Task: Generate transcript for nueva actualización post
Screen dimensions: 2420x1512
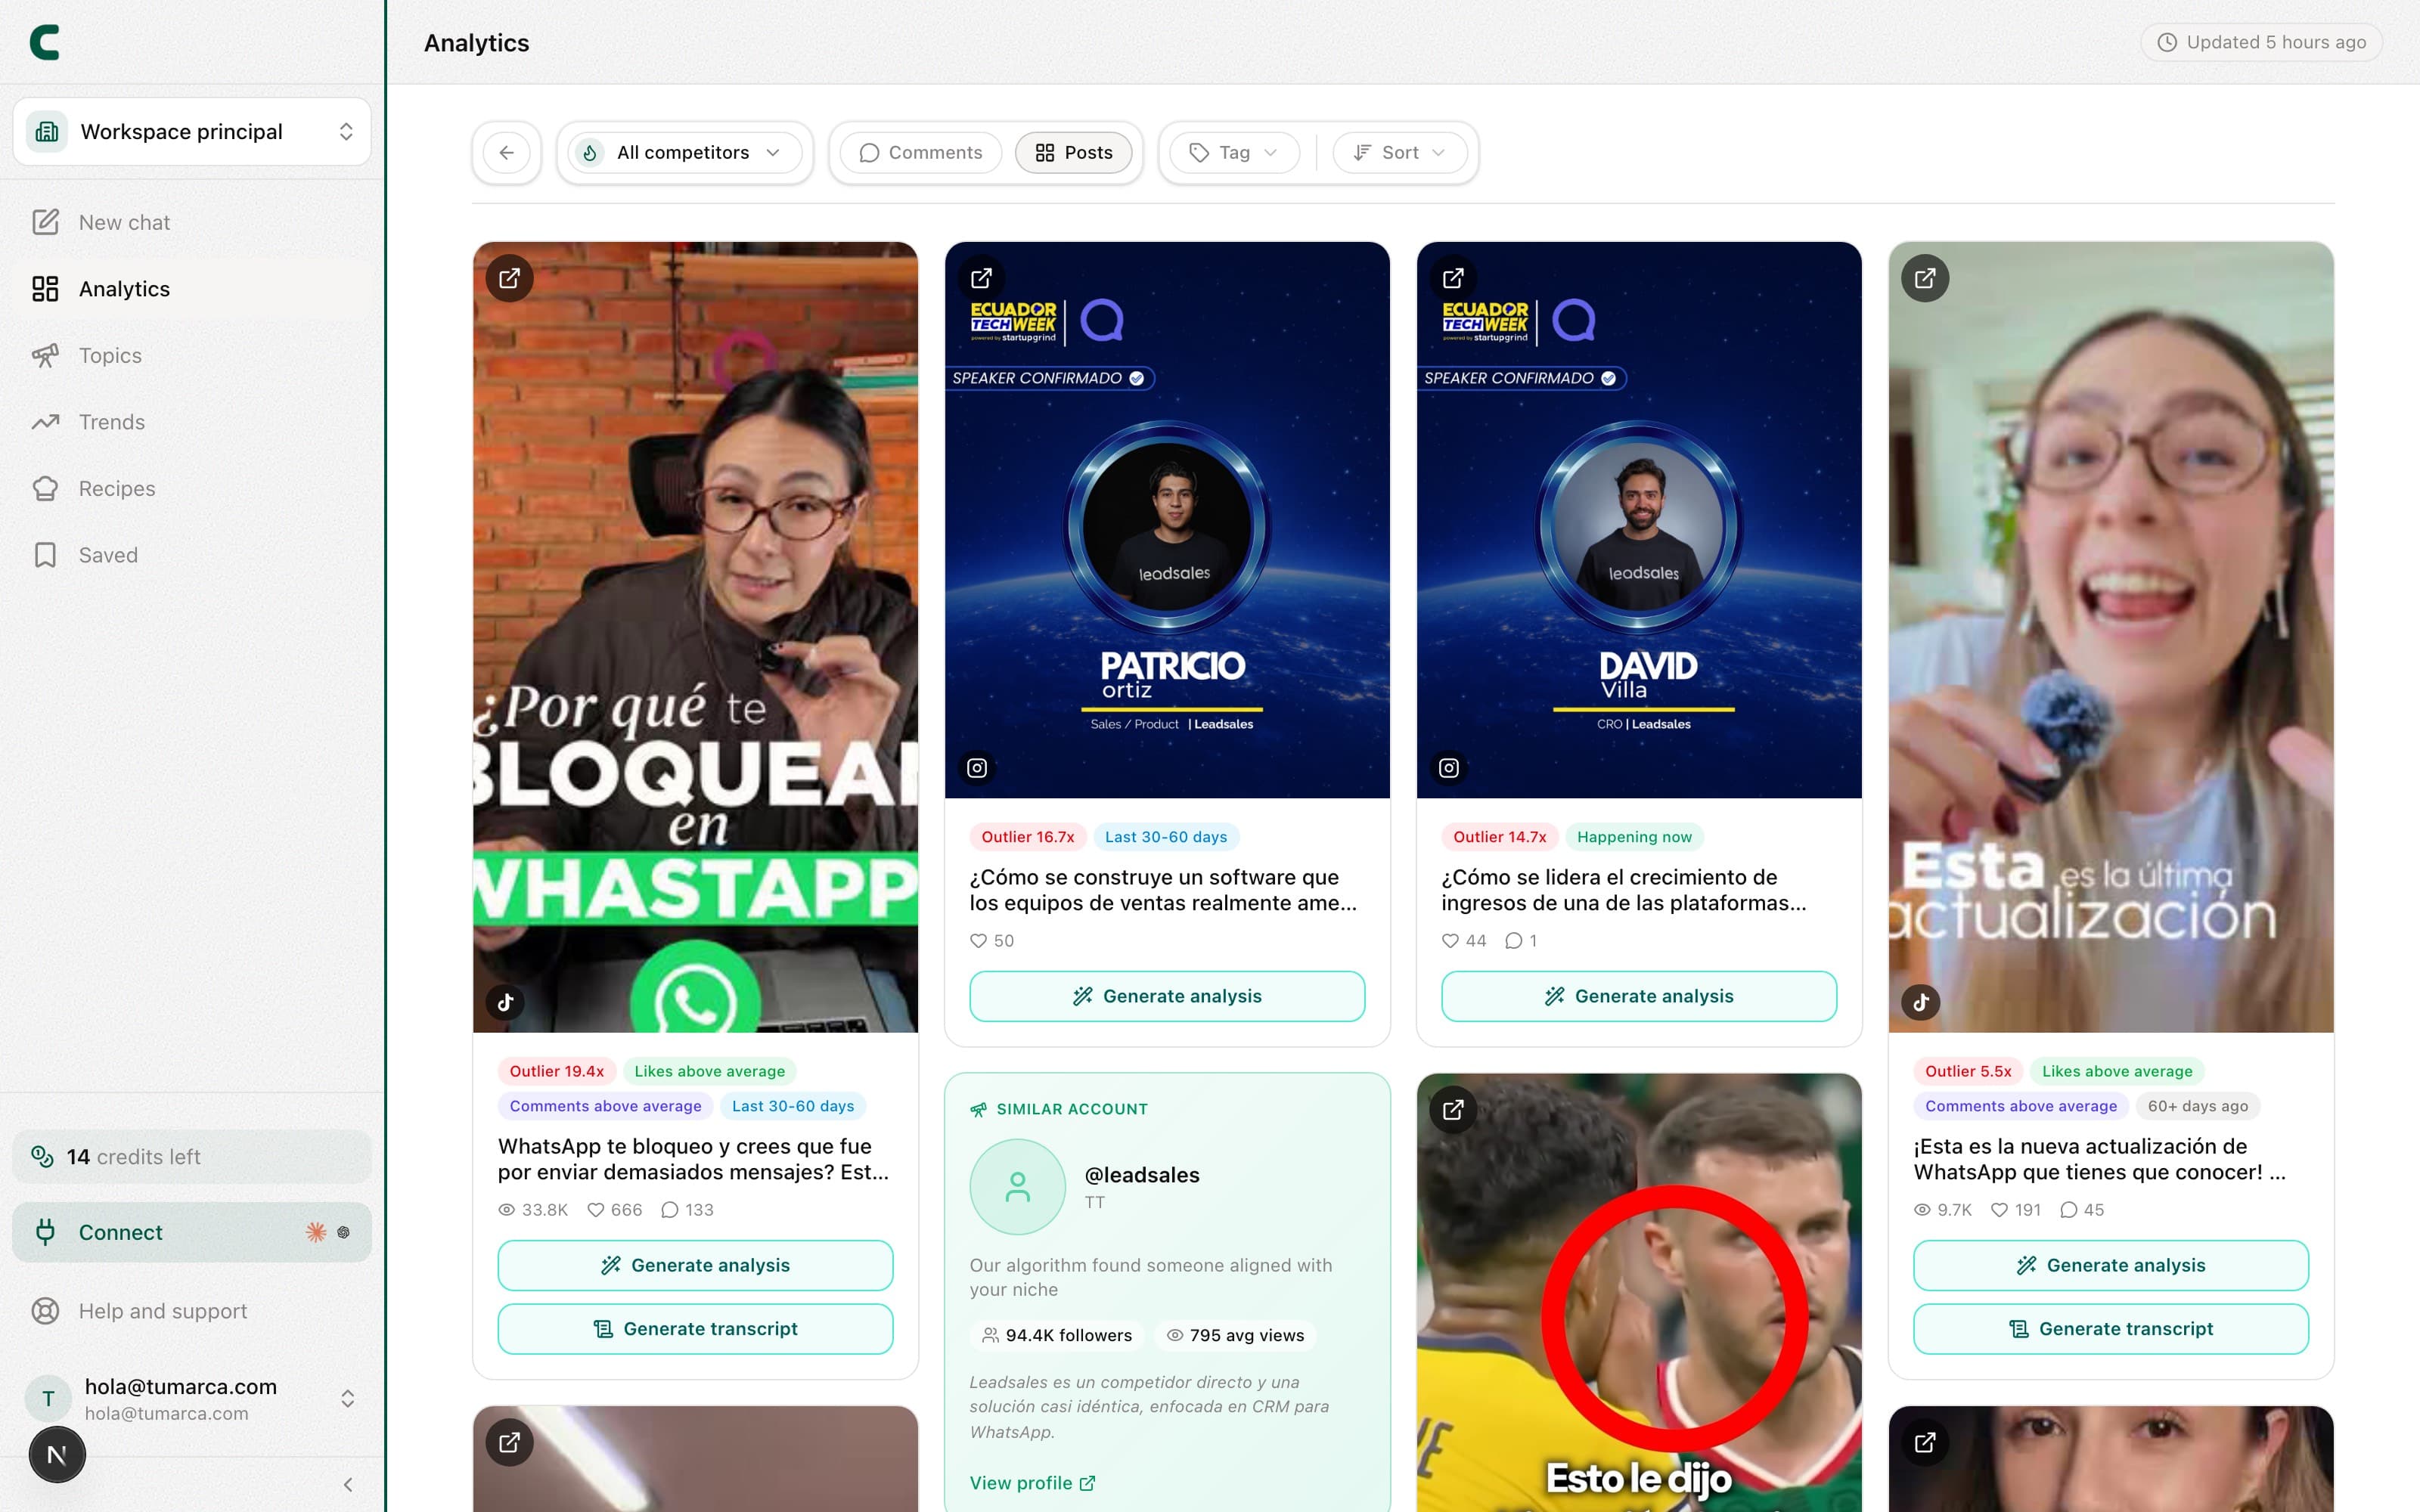Action: pos(2111,1329)
